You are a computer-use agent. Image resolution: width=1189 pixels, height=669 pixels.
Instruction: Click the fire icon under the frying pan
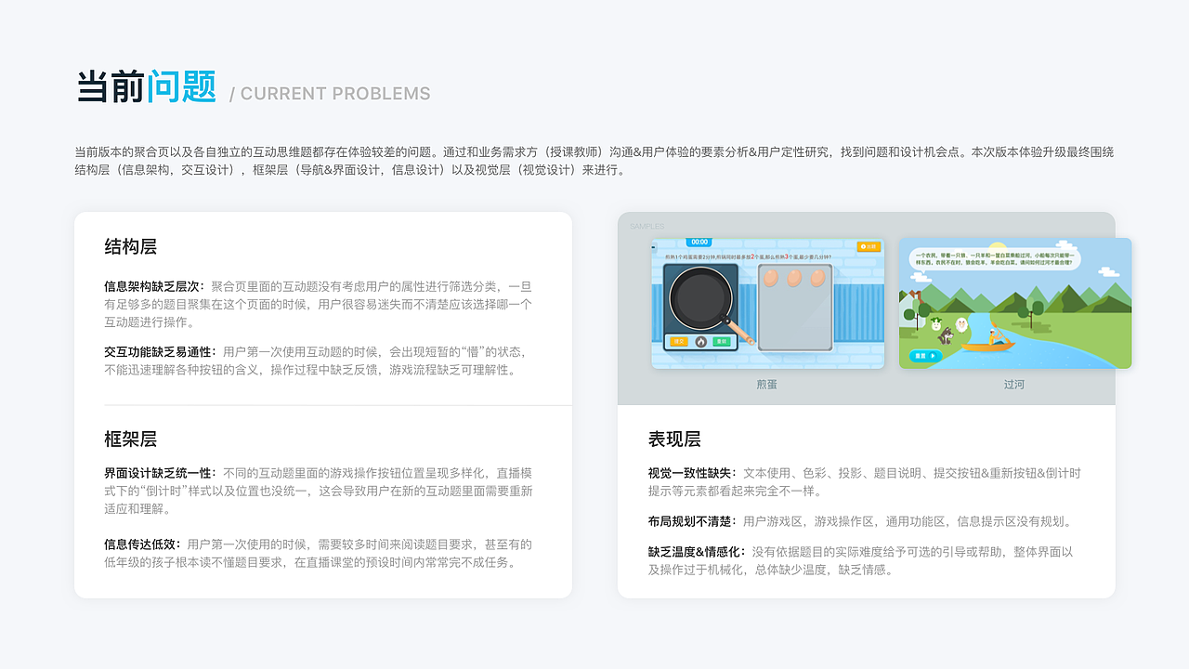click(701, 342)
